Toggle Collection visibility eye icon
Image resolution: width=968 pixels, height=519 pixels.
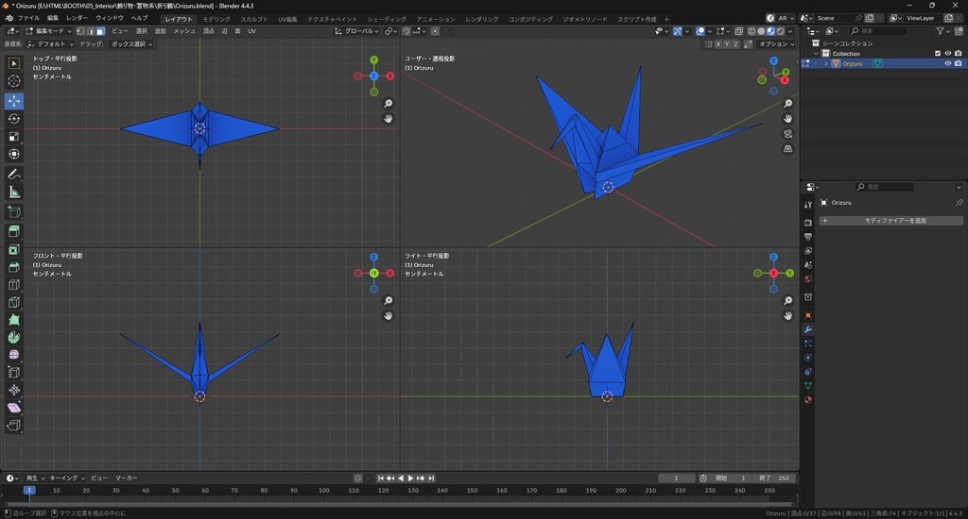(x=948, y=54)
